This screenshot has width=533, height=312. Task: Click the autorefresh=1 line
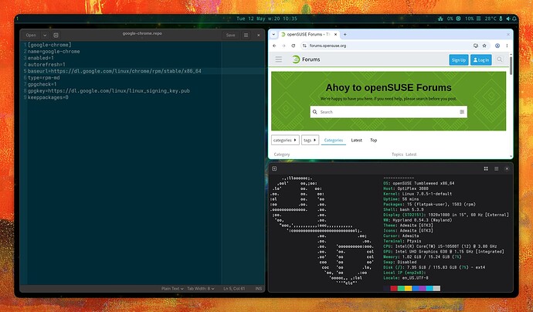[46, 65]
